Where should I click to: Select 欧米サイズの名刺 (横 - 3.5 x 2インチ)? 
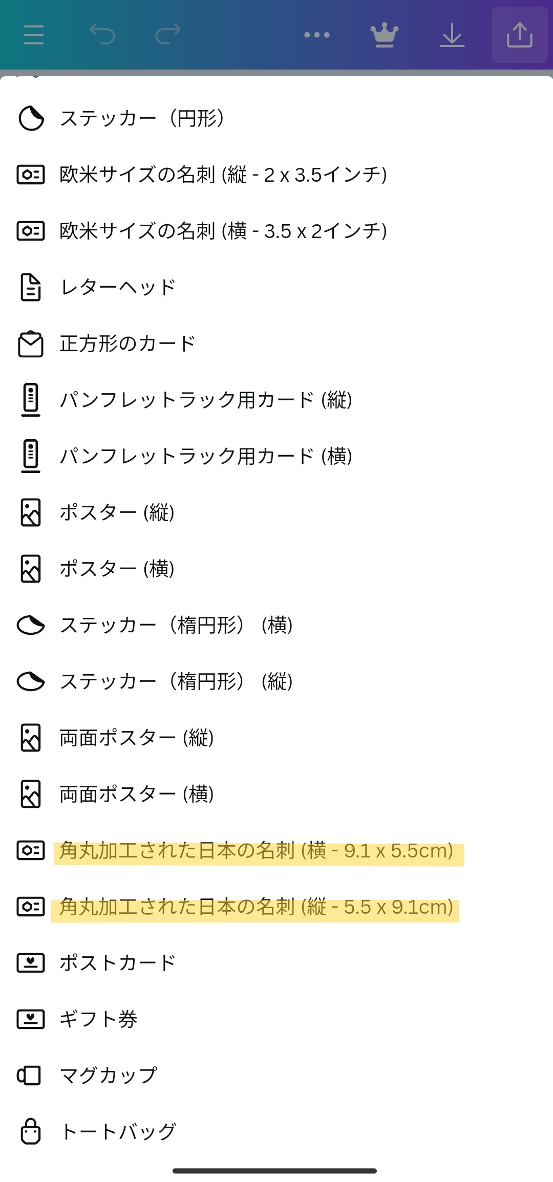coord(223,231)
